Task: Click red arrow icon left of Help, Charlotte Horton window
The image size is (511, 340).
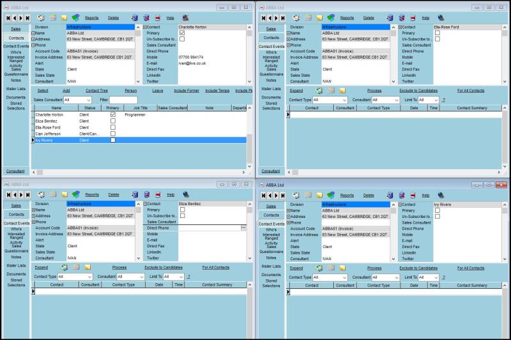Action: [x=158, y=18]
